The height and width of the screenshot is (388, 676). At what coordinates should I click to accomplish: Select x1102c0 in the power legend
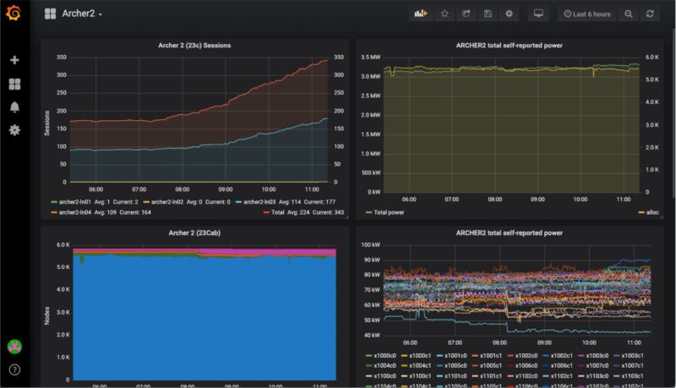coord(526,376)
